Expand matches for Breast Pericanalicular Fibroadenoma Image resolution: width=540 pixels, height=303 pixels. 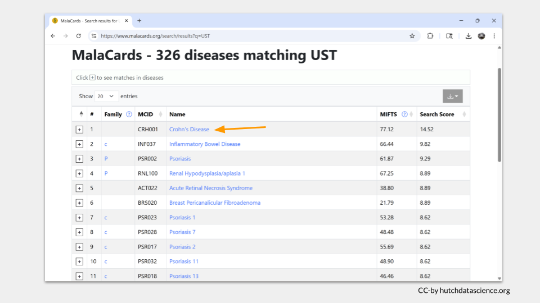(79, 203)
